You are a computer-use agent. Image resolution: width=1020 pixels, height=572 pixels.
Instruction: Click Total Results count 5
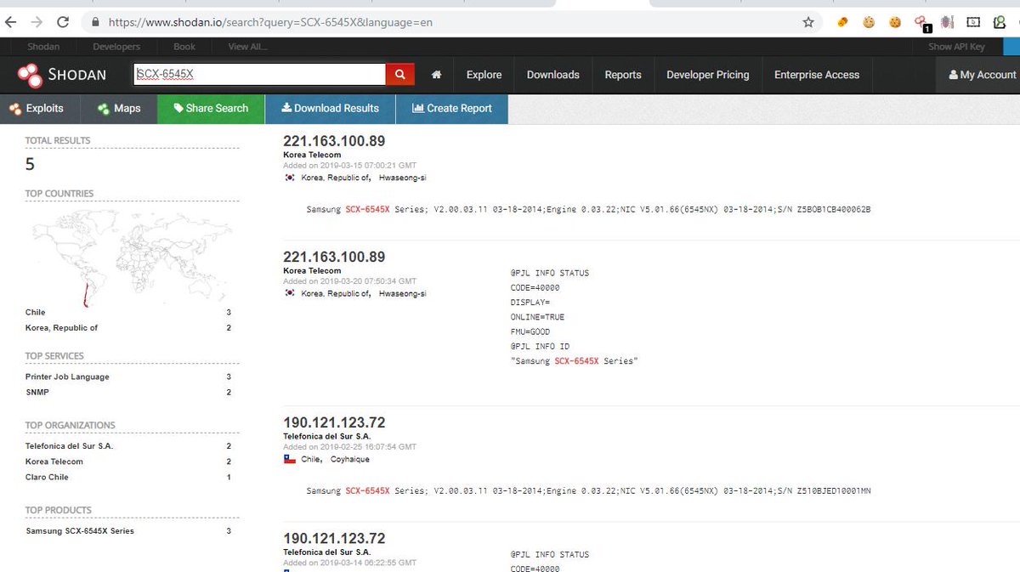[x=31, y=165]
